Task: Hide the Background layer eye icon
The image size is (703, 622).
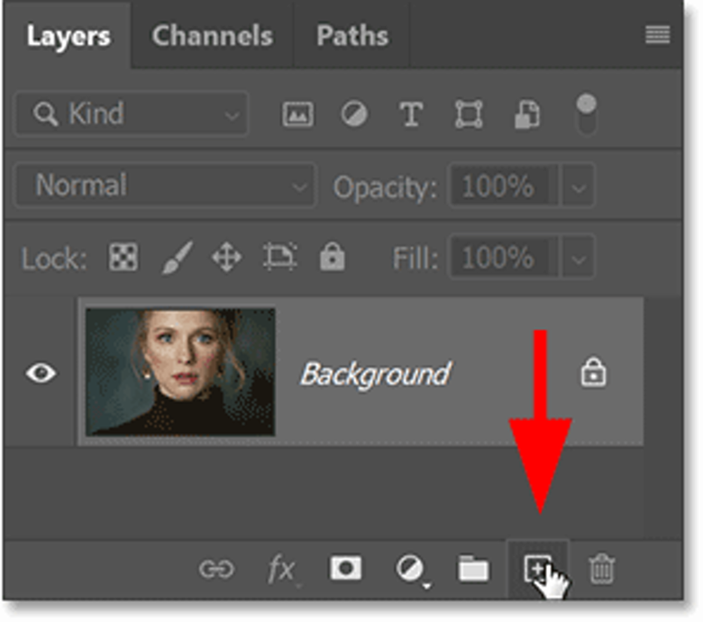Action: (x=41, y=372)
